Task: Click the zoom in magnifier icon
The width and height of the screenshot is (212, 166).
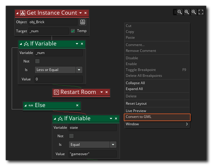Action: (194, 12)
